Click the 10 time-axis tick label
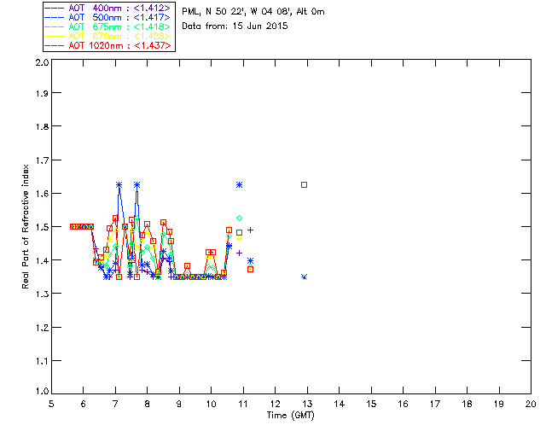Image resolution: width=546 pixels, height=437 pixels. coord(211,404)
